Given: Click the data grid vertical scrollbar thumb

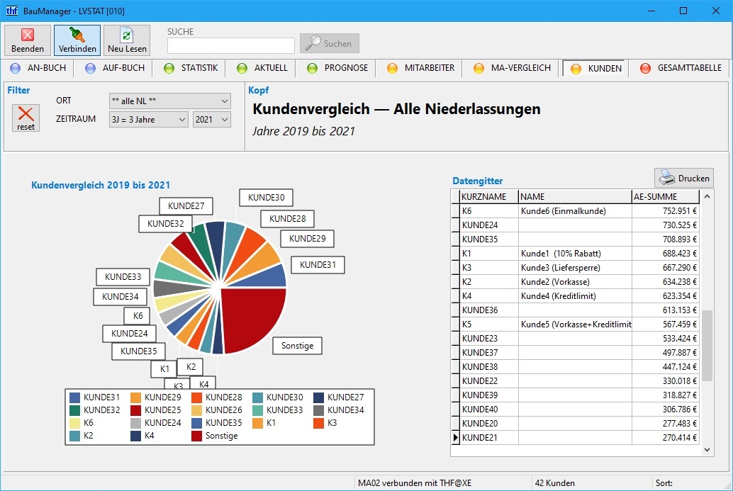Looking at the screenshot, I should tap(707, 346).
